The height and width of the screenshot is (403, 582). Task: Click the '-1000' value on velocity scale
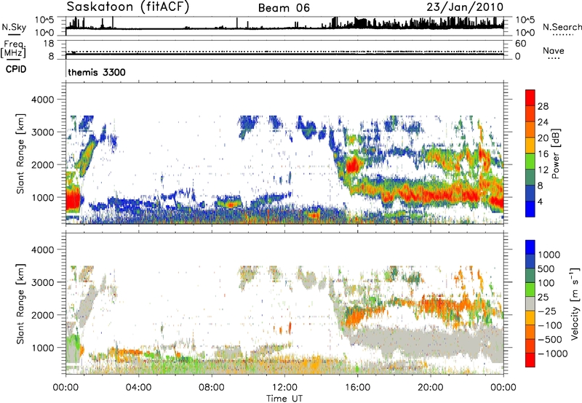point(552,354)
